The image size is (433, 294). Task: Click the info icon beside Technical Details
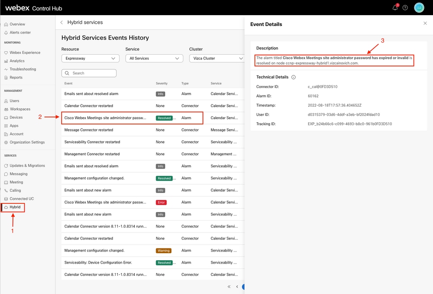tap(293, 77)
